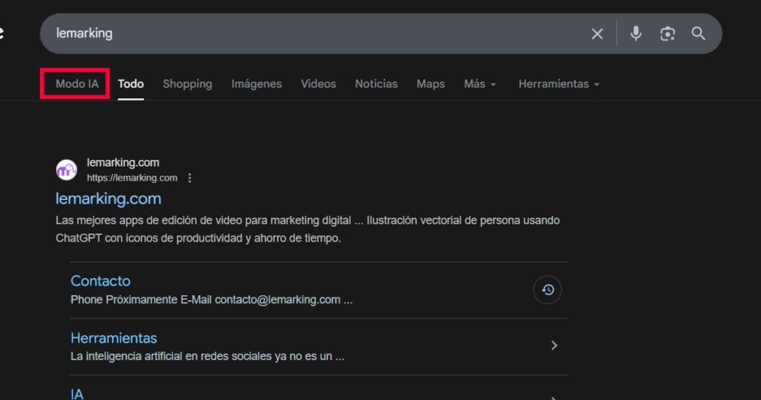
Task: Open Google Lens image search icon
Action: point(667,33)
